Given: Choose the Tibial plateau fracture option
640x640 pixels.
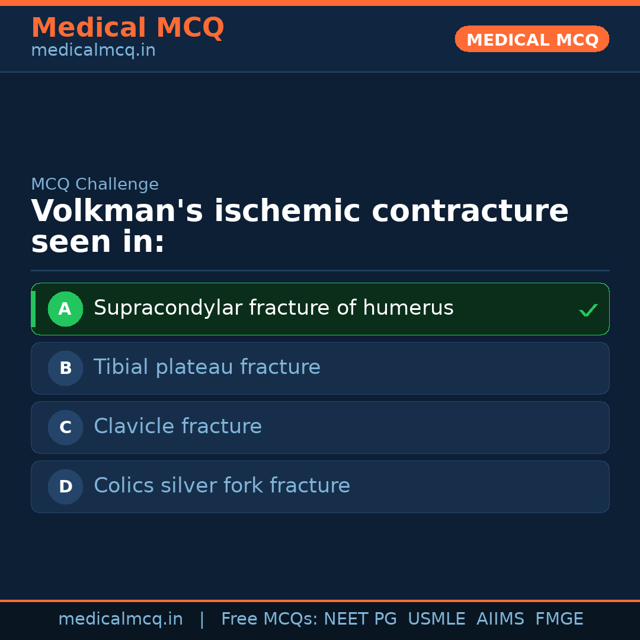Looking at the screenshot, I should pyautogui.click(x=207, y=367).
